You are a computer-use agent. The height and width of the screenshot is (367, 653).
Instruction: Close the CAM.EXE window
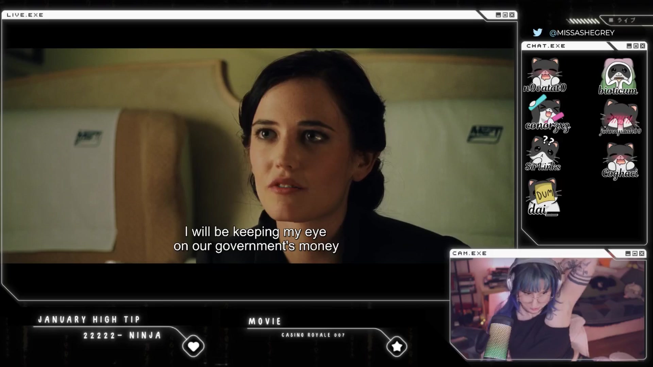[641, 254]
